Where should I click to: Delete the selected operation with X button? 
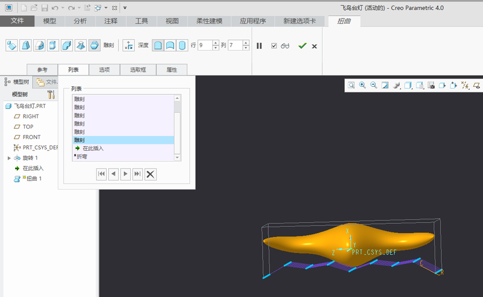pyautogui.click(x=150, y=174)
